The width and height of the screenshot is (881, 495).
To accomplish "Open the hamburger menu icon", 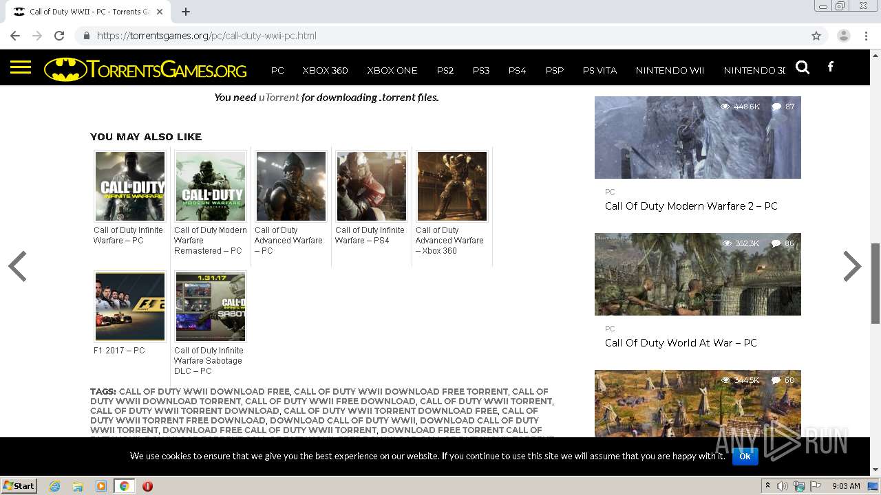I will [x=21, y=67].
